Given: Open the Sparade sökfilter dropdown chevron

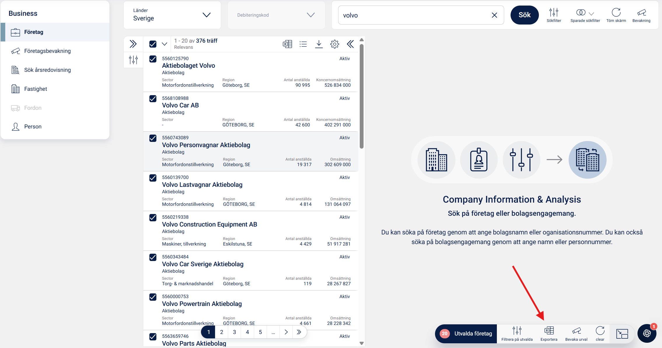Looking at the screenshot, I should click(x=591, y=13).
